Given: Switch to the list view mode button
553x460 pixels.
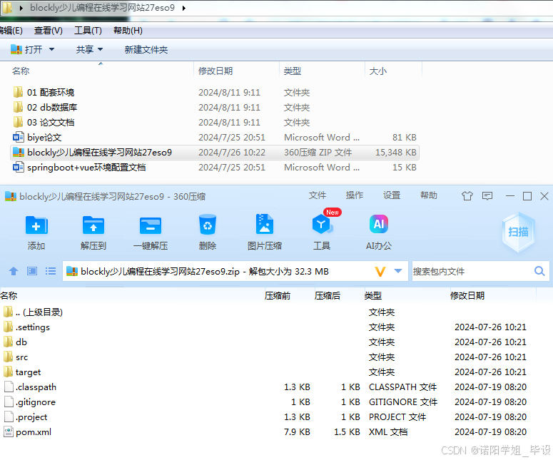Looking at the screenshot, I should click(x=51, y=271).
